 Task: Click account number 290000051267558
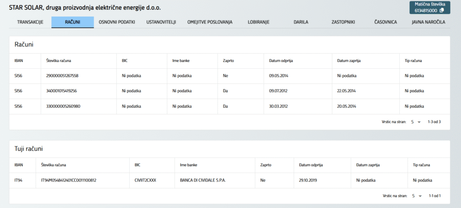[x=62, y=76]
